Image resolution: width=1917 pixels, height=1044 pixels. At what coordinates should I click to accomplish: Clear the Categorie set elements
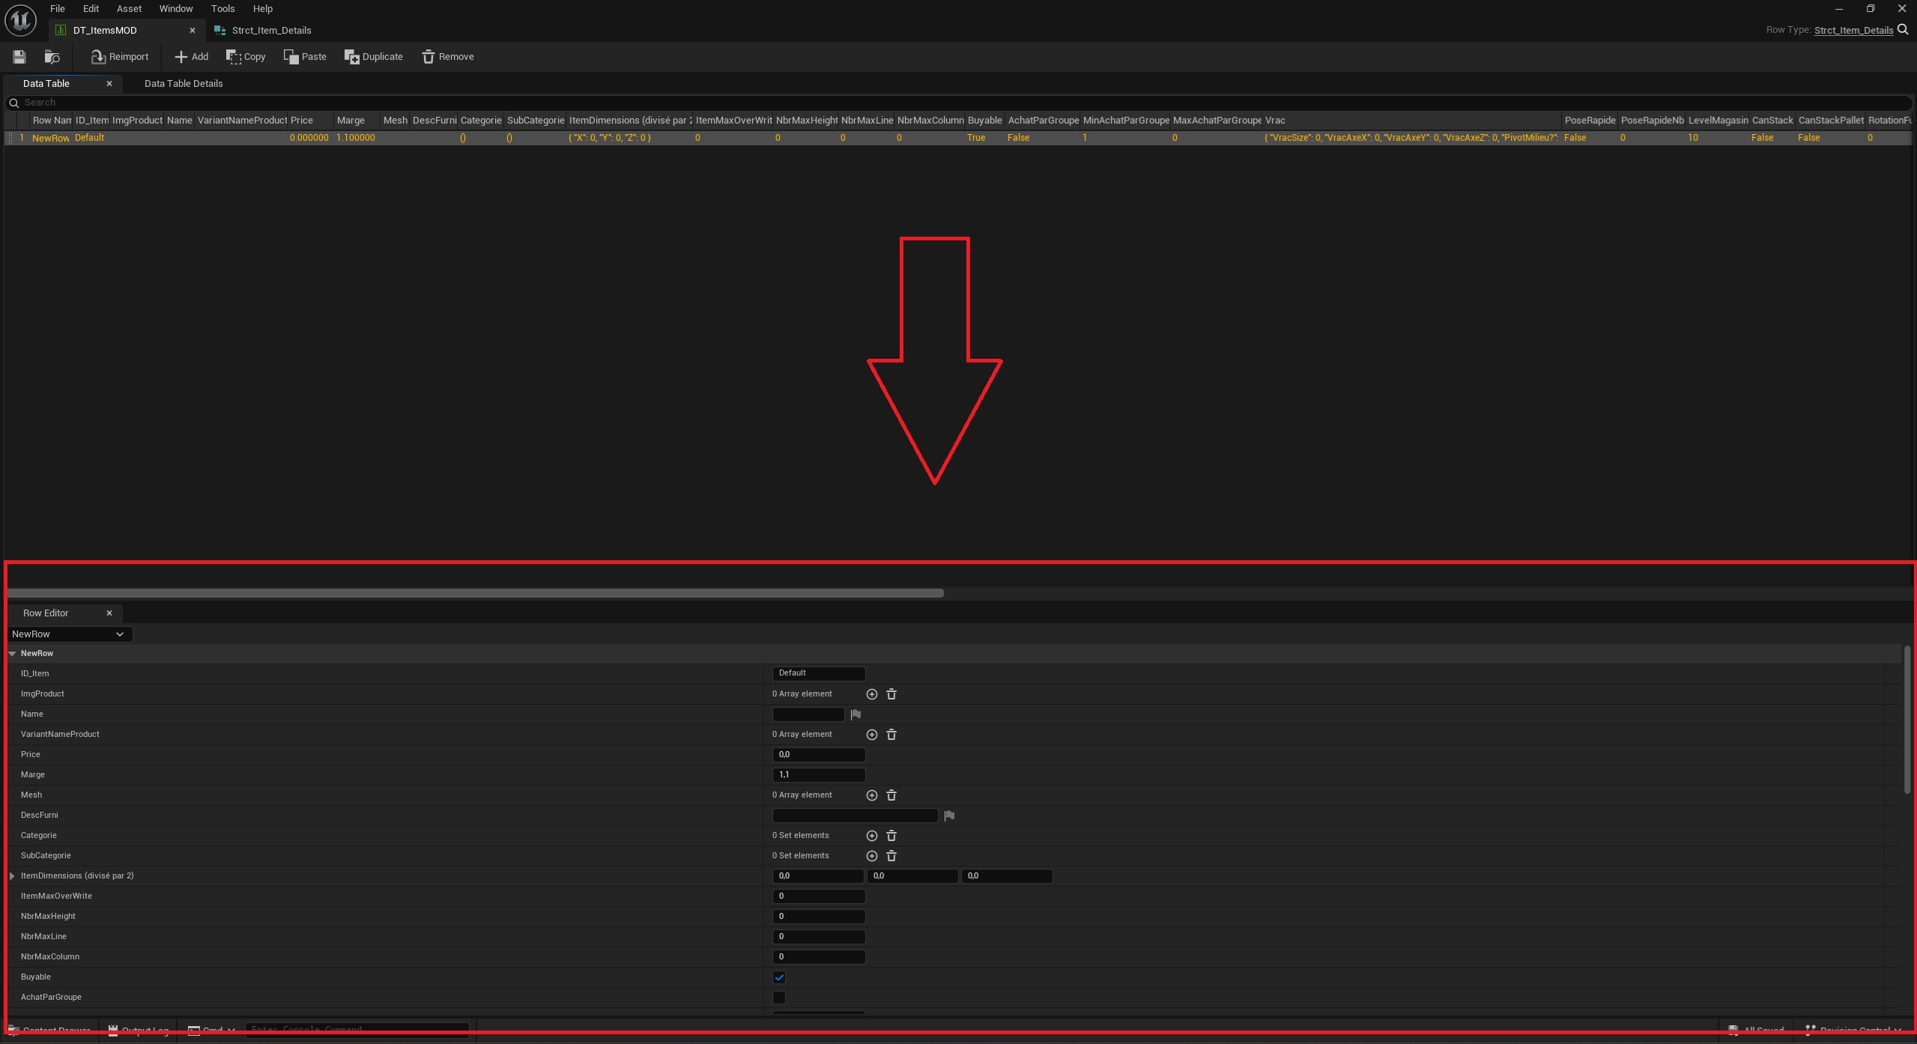891,836
